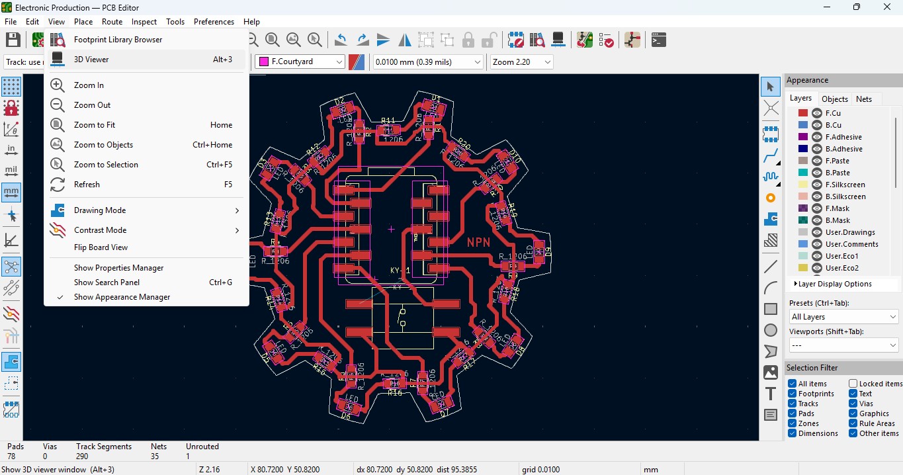Select the Add Vias tool
Screen dimensions: 903x475
click(771, 198)
